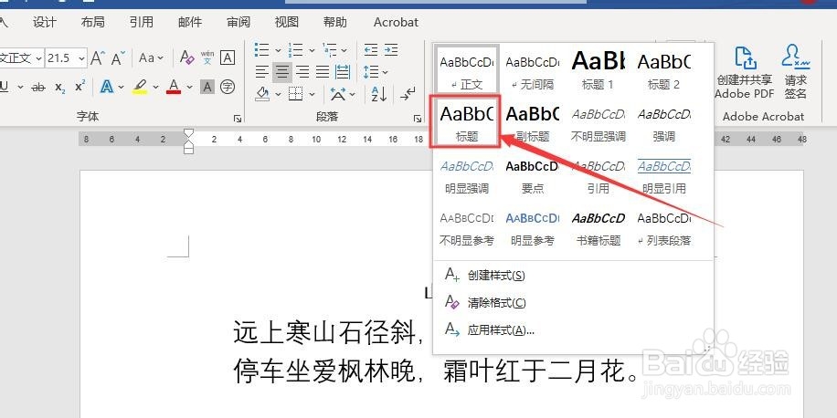
Task: Apply red font color
Action: click(x=174, y=87)
